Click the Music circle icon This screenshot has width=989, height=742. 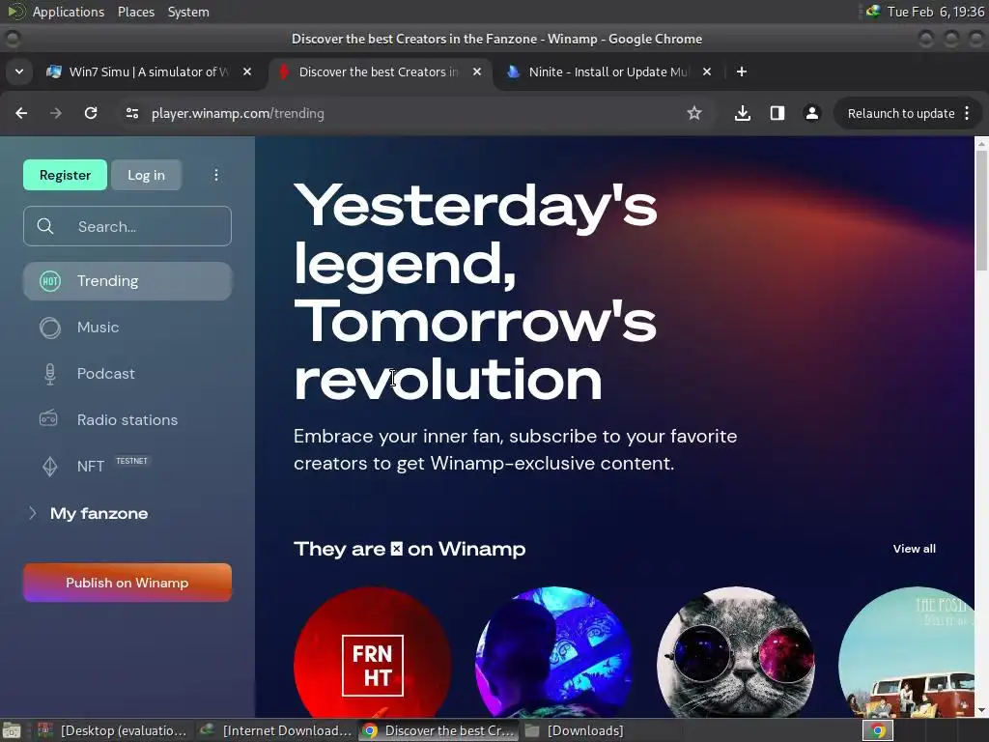click(x=50, y=328)
